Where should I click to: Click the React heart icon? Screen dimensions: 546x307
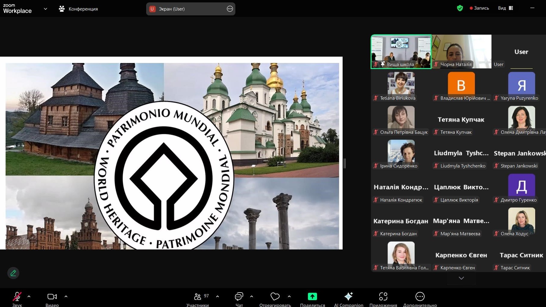pos(275,297)
